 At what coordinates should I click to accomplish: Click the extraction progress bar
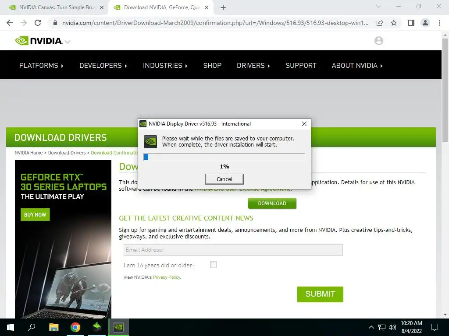click(224, 157)
